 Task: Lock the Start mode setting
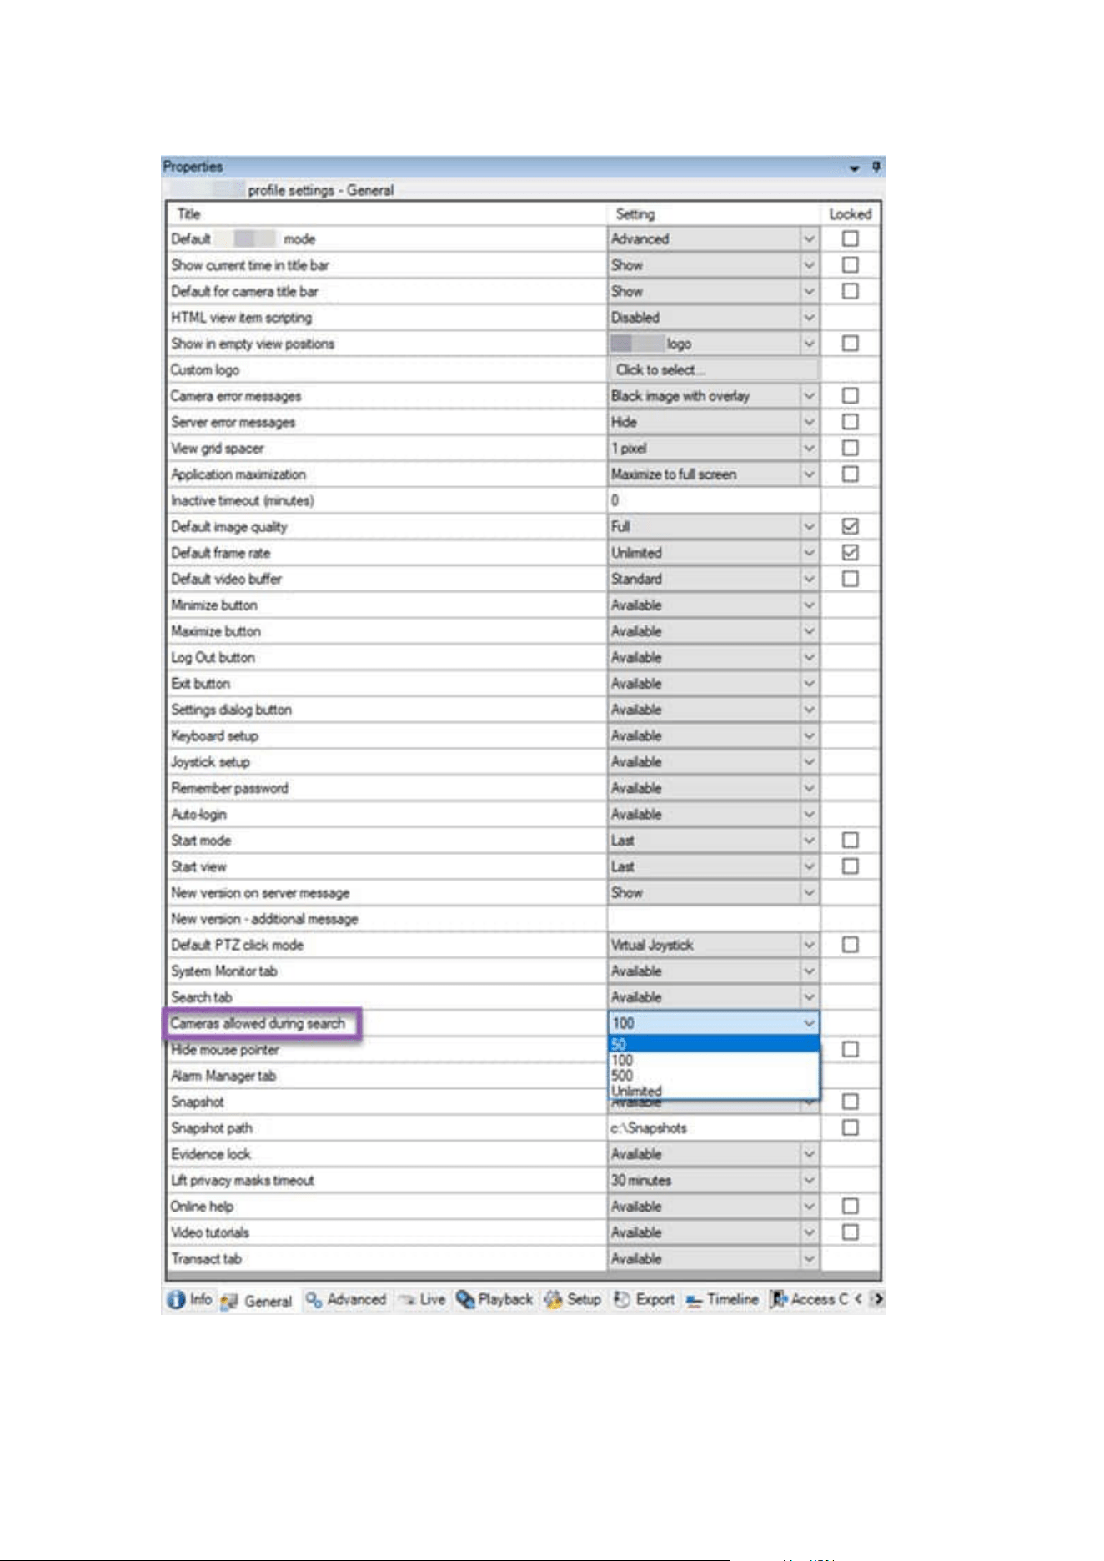coord(850,841)
